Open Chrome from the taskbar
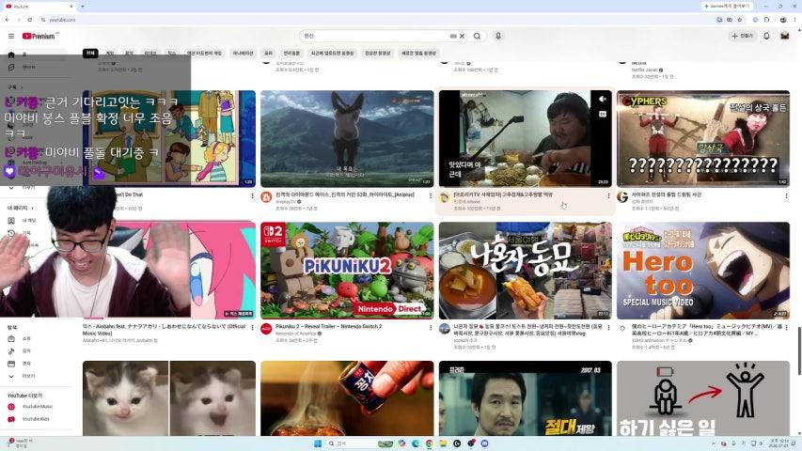 (429, 443)
